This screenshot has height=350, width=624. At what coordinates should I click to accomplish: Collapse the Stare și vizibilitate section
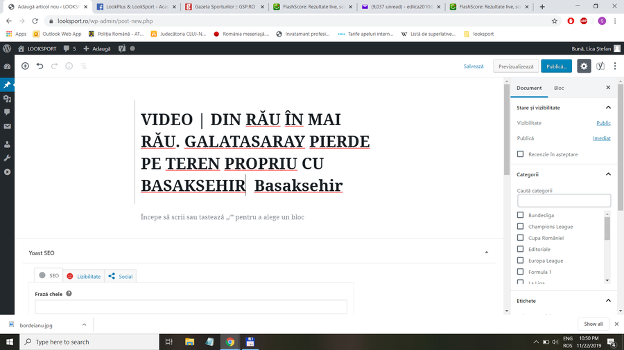608,108
